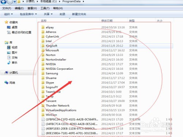Image resolution: width=183 pixels, height=137 pixels.
Task: Select the Atheros folder icon
Action: 43,32
